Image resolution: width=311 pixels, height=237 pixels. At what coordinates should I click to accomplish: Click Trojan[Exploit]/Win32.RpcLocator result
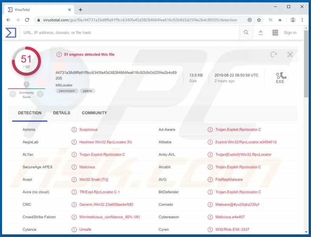pyautogui.click(x=243, y=154)
